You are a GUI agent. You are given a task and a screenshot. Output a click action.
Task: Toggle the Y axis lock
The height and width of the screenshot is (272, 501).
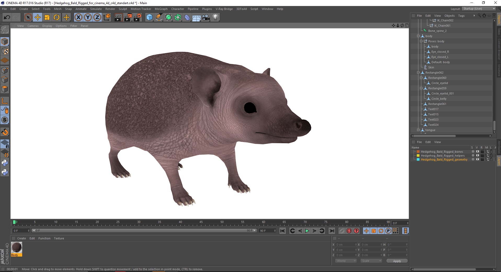pos(88,17)
